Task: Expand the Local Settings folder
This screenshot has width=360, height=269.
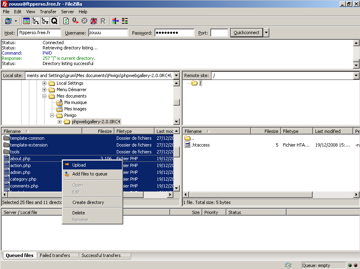Action: 44,83
